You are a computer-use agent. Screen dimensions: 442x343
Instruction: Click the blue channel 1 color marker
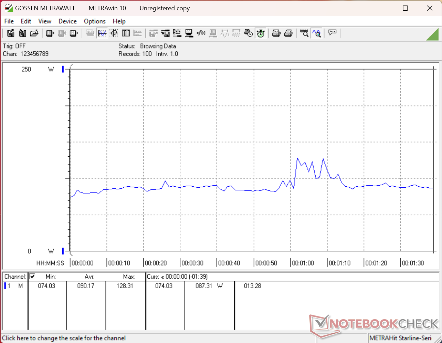(5, 286)
